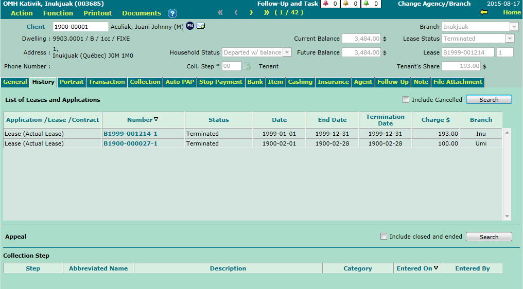Go to the next client record
Screen dimensions: 523x289
pos(251,12)
